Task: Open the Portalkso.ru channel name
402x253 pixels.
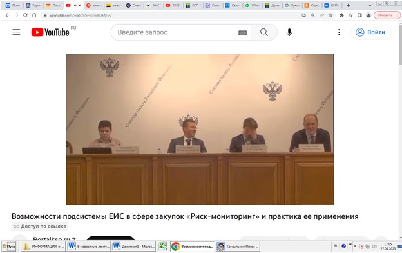Action: coord(54,239)
